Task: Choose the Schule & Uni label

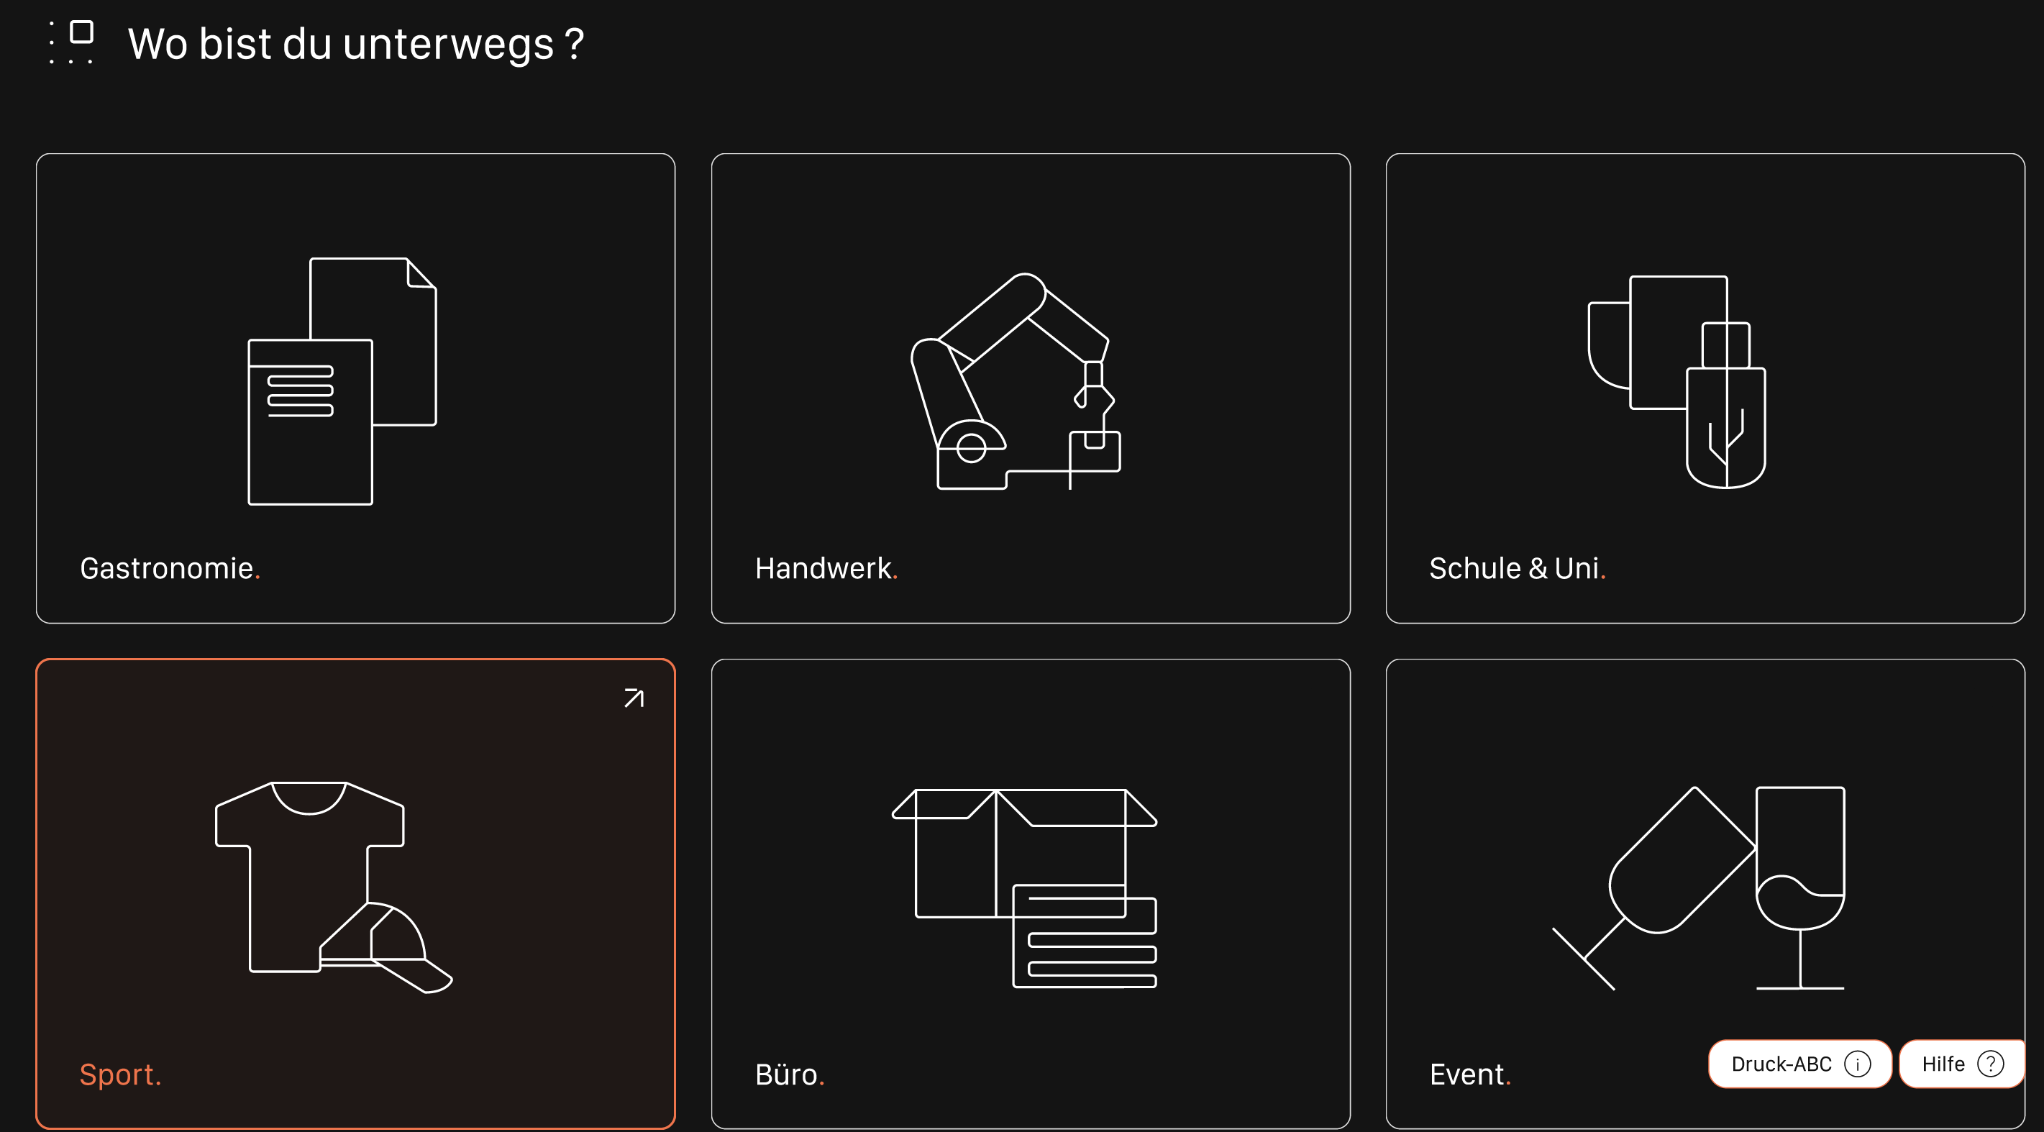Action: 1517,568
